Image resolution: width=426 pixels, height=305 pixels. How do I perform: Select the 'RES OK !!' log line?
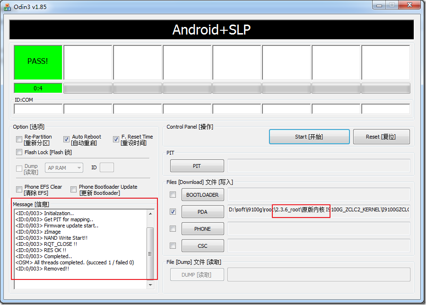[x=41, y=250]
